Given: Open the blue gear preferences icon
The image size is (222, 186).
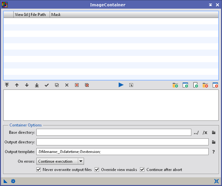Looking at the screenshot, I should 13,181.
